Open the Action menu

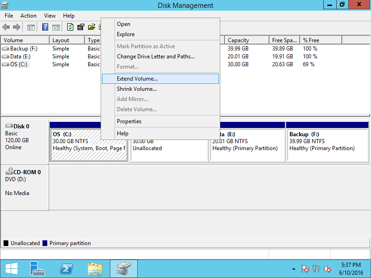click(28, 16)
